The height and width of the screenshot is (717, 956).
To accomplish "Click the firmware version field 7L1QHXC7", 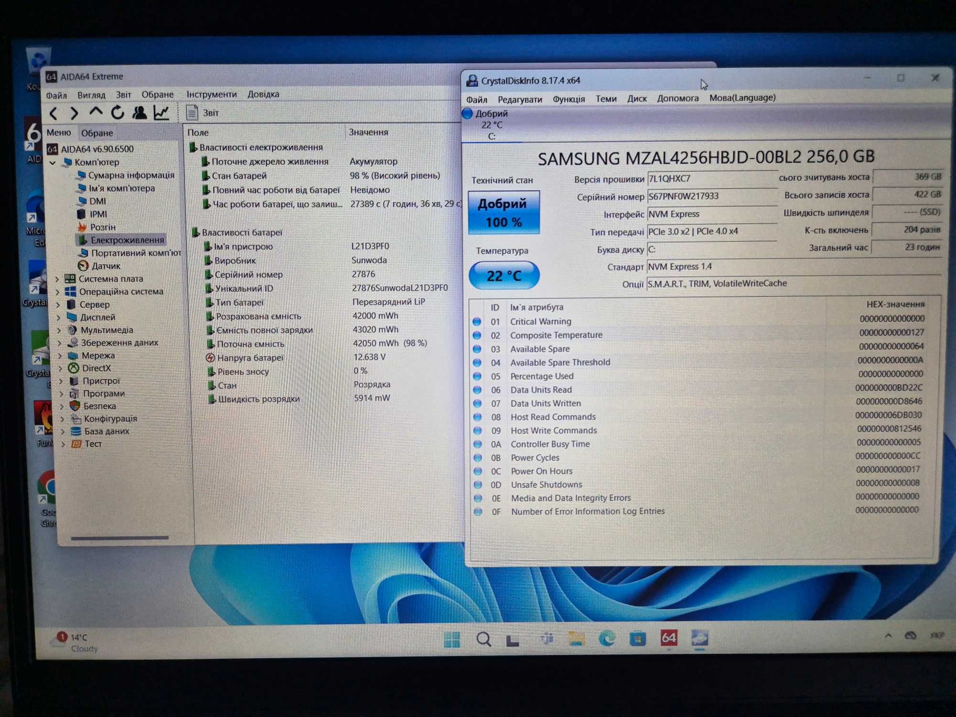I will point(712,178).
